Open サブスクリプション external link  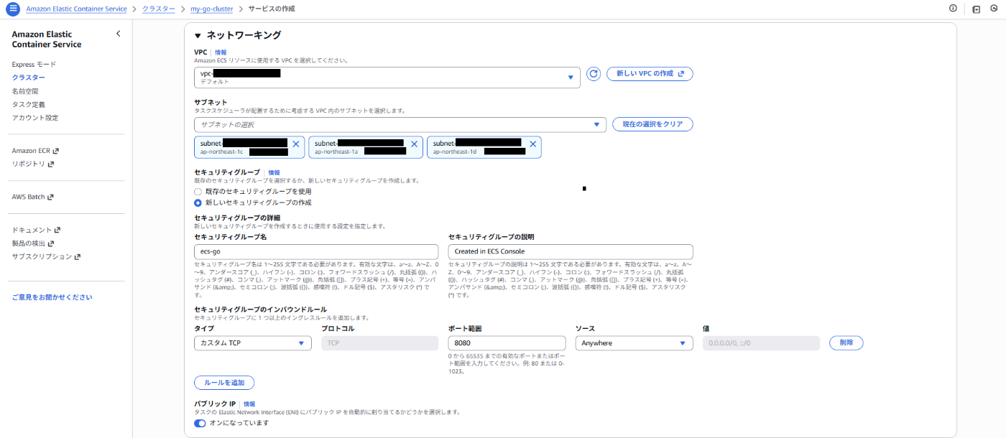47,256
